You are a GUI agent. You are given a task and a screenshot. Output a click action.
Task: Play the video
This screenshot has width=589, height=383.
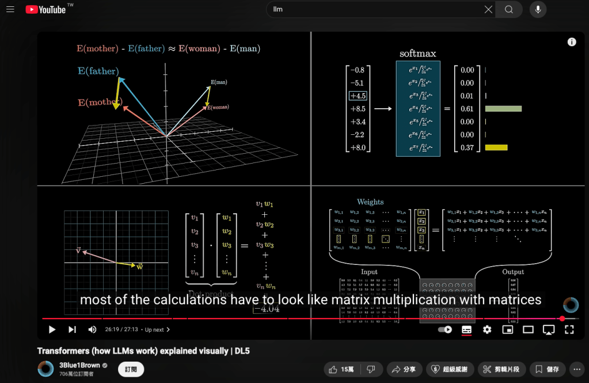52,329
